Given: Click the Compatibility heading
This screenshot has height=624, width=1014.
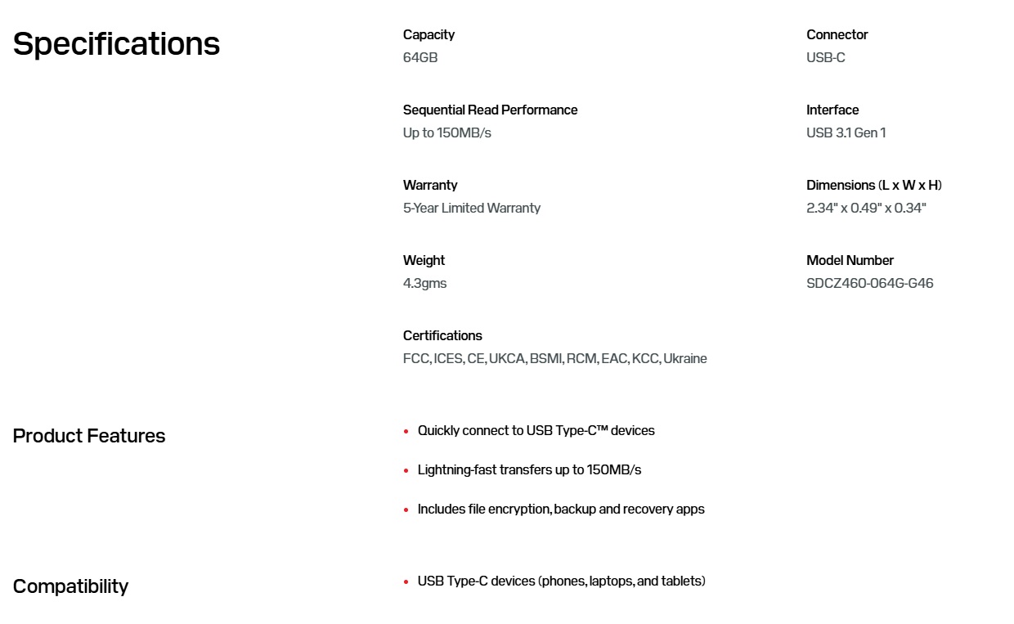Looking at the screenshot, I should tap(70, 586).
